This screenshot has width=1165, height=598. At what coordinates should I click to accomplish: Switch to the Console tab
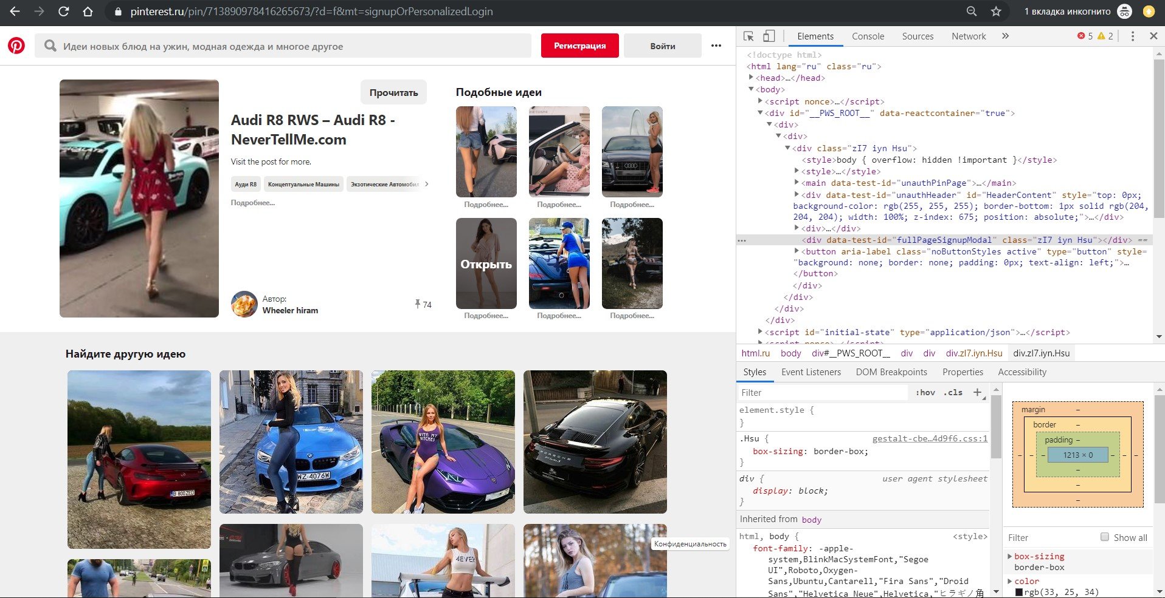pyautogui.click(x=868, y=36)
